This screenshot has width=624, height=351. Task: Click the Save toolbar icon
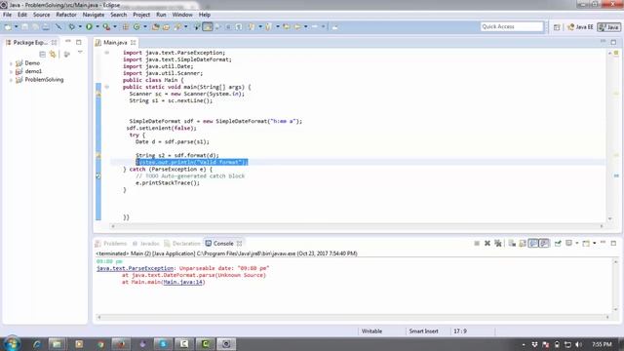[25, 27]
